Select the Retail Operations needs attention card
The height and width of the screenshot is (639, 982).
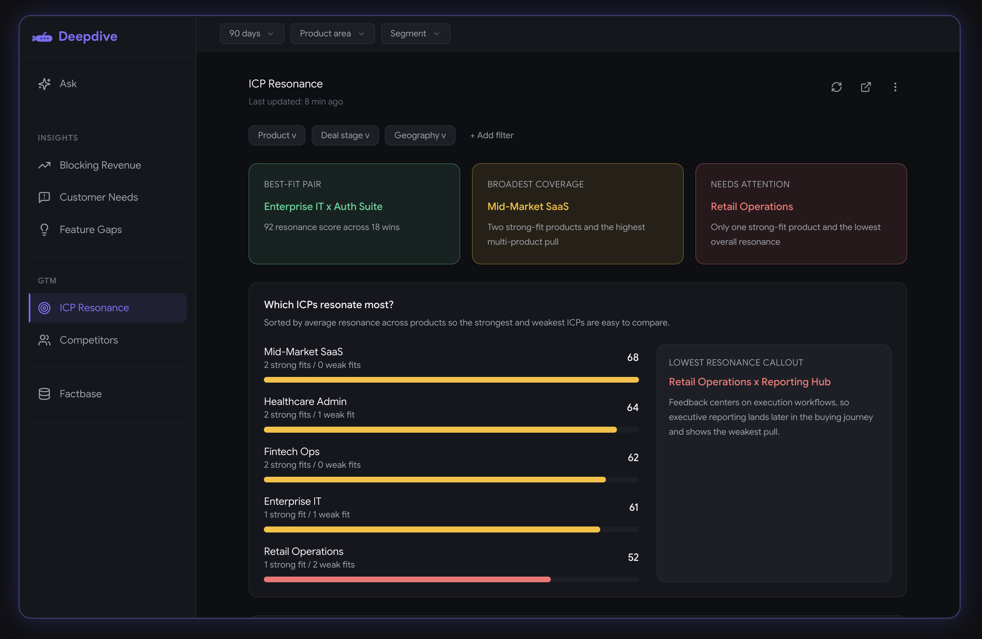800,214
